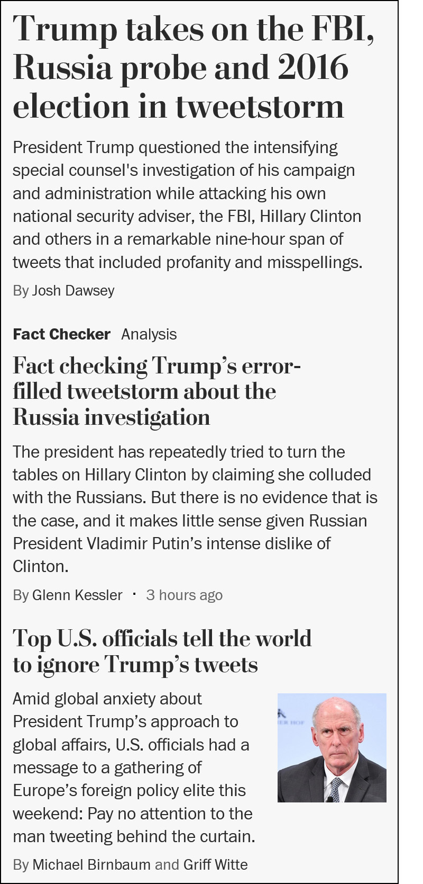The height and width of the screenshot is (884, 423).
Task: Click the word 'By' before Josh Dawsey
Action: (21, 291)
